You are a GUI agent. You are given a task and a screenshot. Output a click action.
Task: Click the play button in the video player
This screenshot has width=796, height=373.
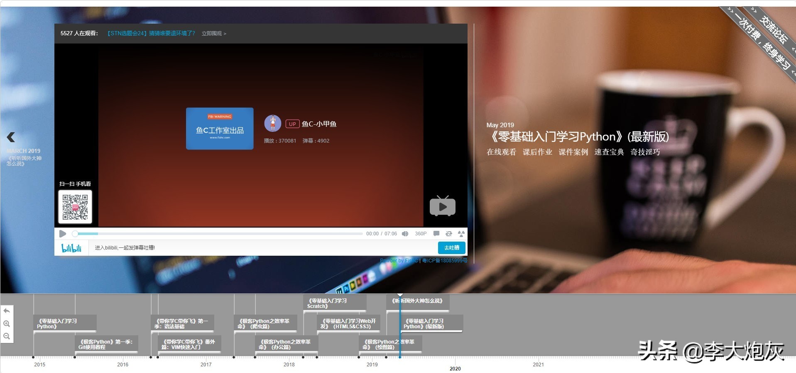click(x=62, y=233)
